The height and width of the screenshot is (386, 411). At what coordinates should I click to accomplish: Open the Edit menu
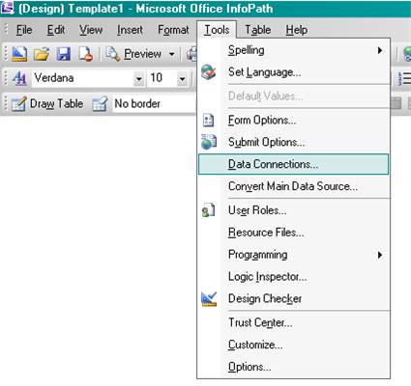click(x=56, y=30)
